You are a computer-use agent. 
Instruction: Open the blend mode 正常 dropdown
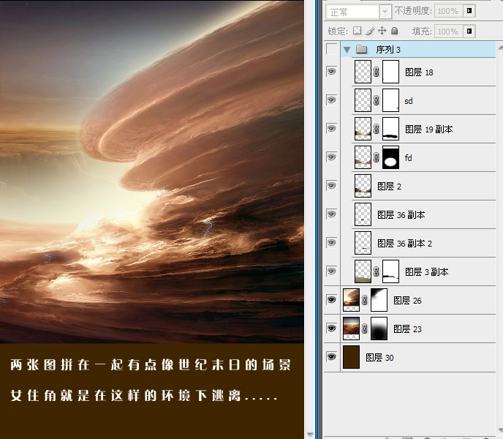[x=385, y=12]
